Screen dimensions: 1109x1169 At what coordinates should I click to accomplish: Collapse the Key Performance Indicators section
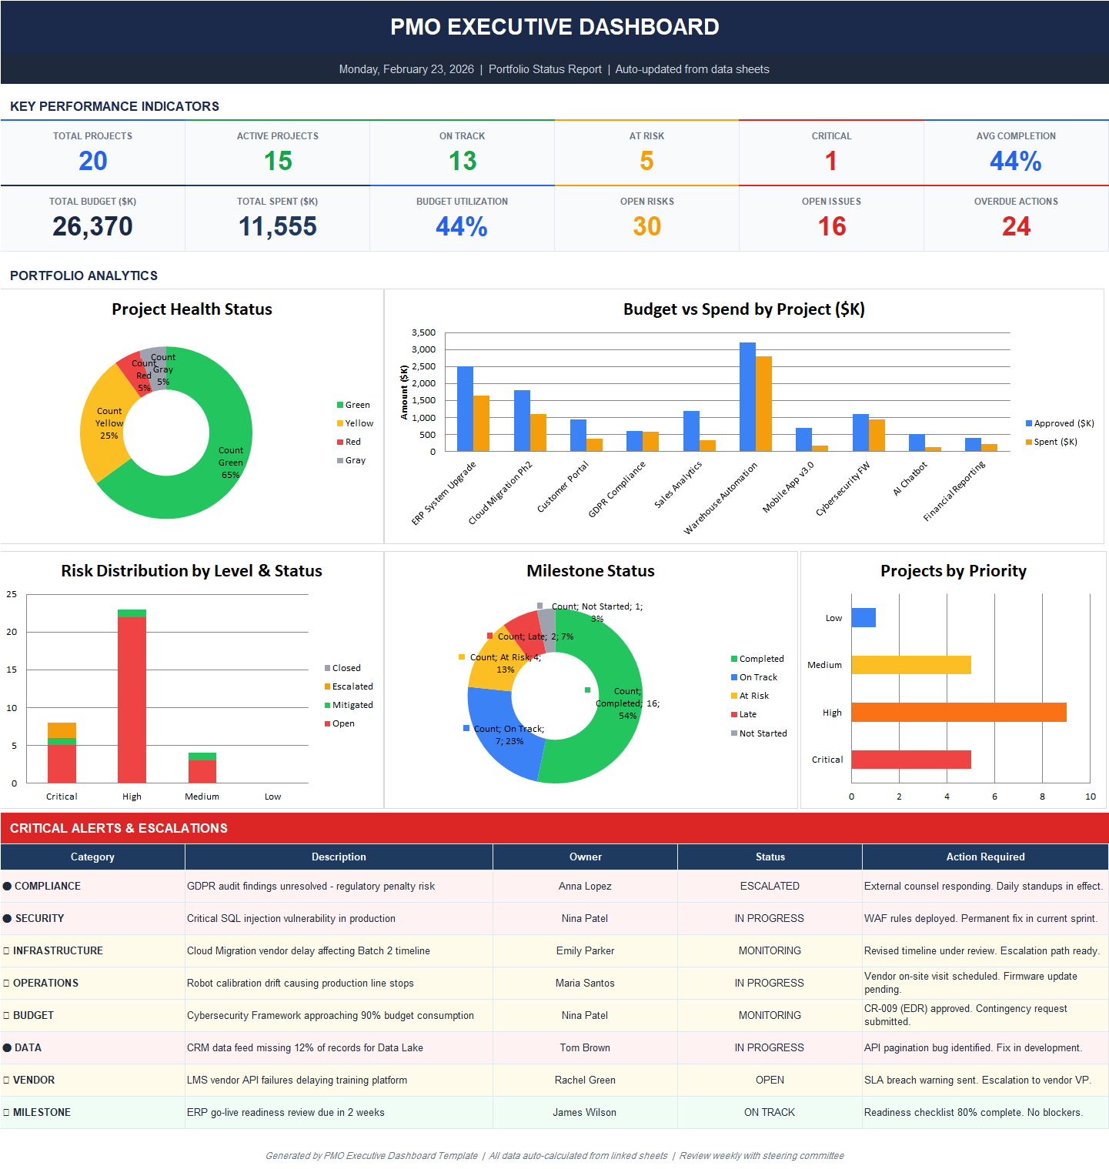[114, 106]
